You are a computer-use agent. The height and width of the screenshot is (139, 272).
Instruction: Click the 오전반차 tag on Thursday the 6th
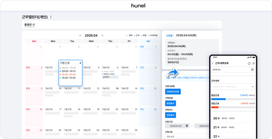tap(110, 77)
